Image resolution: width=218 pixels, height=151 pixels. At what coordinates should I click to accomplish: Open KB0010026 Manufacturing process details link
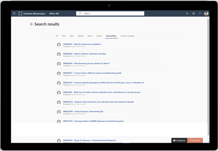[x=86, y=63]
